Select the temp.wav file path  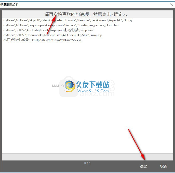pyautogui.click(x=48, y=30)
